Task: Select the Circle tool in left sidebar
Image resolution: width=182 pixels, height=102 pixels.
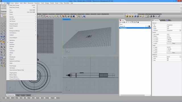Action: 1,26
